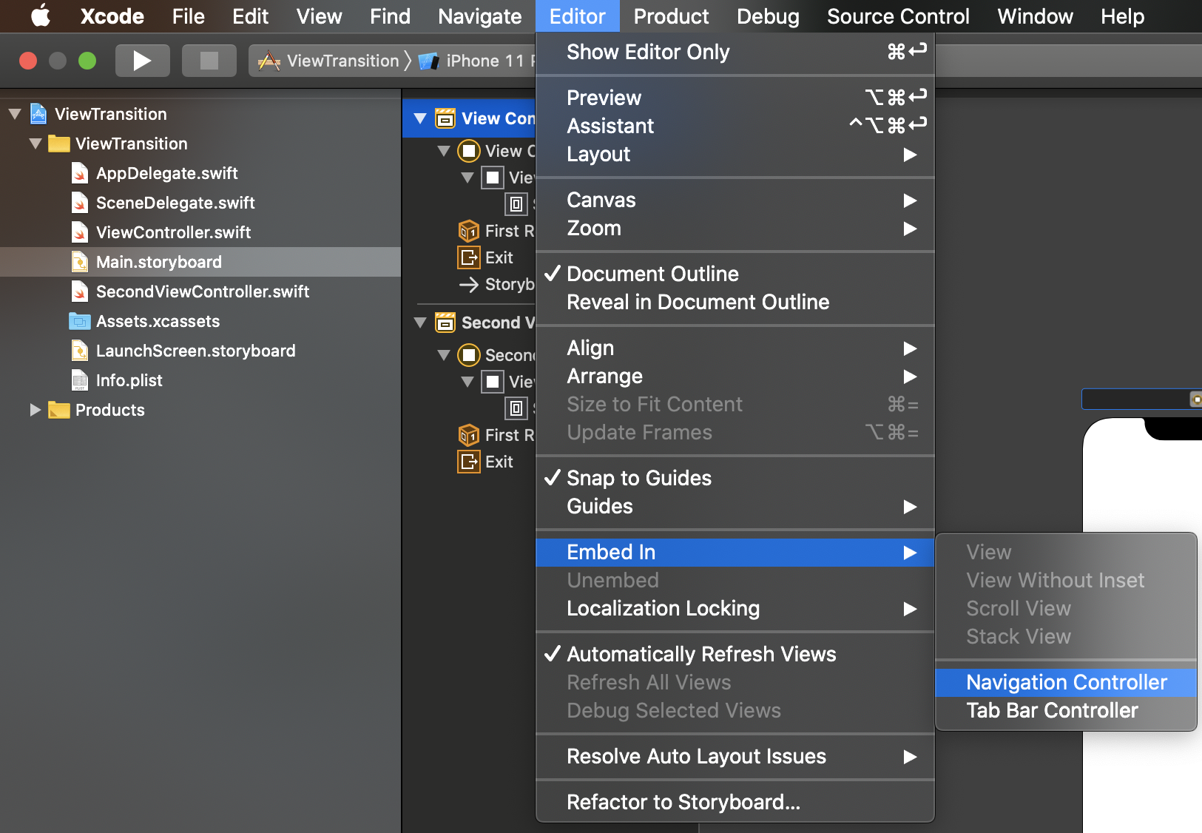Select Preview in Editor menu
Image resolution: width=1202 pixels, height=833 pixels.
pyautogui.click(x=735, y=98)
